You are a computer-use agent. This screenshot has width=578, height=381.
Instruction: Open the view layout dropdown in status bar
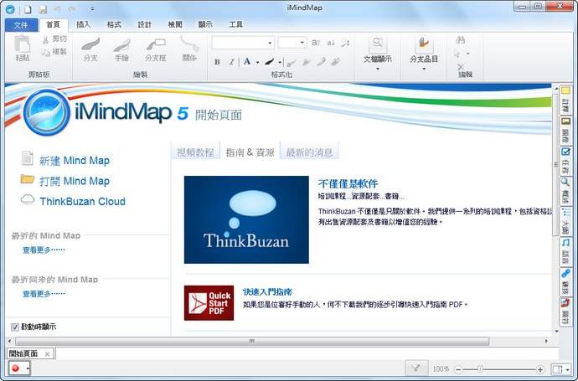coord(567,368)
